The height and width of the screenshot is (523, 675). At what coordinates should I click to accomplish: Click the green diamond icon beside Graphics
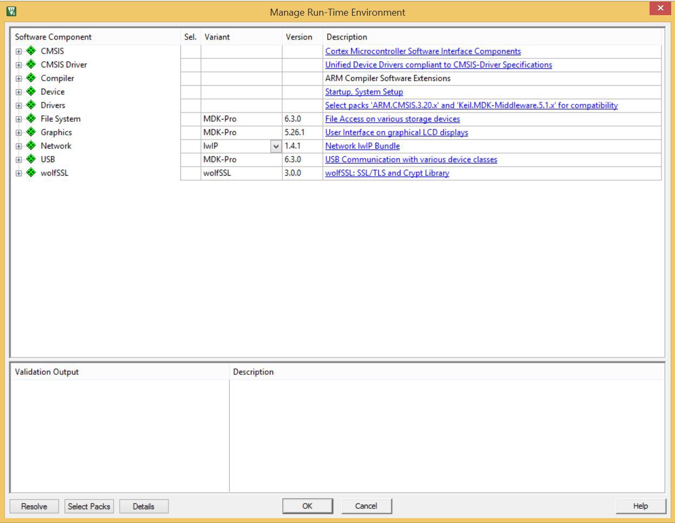[x=31, y=132]
